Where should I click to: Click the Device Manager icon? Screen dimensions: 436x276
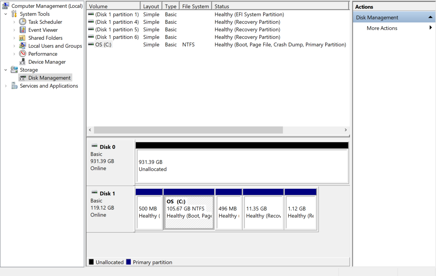point(23,62)
